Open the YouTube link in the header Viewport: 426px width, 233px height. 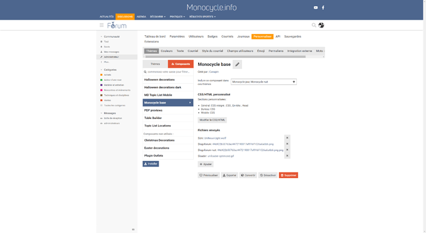click(315, 7)
